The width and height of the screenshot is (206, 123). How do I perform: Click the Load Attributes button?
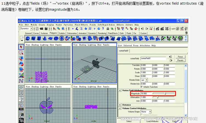coord(152,121)
